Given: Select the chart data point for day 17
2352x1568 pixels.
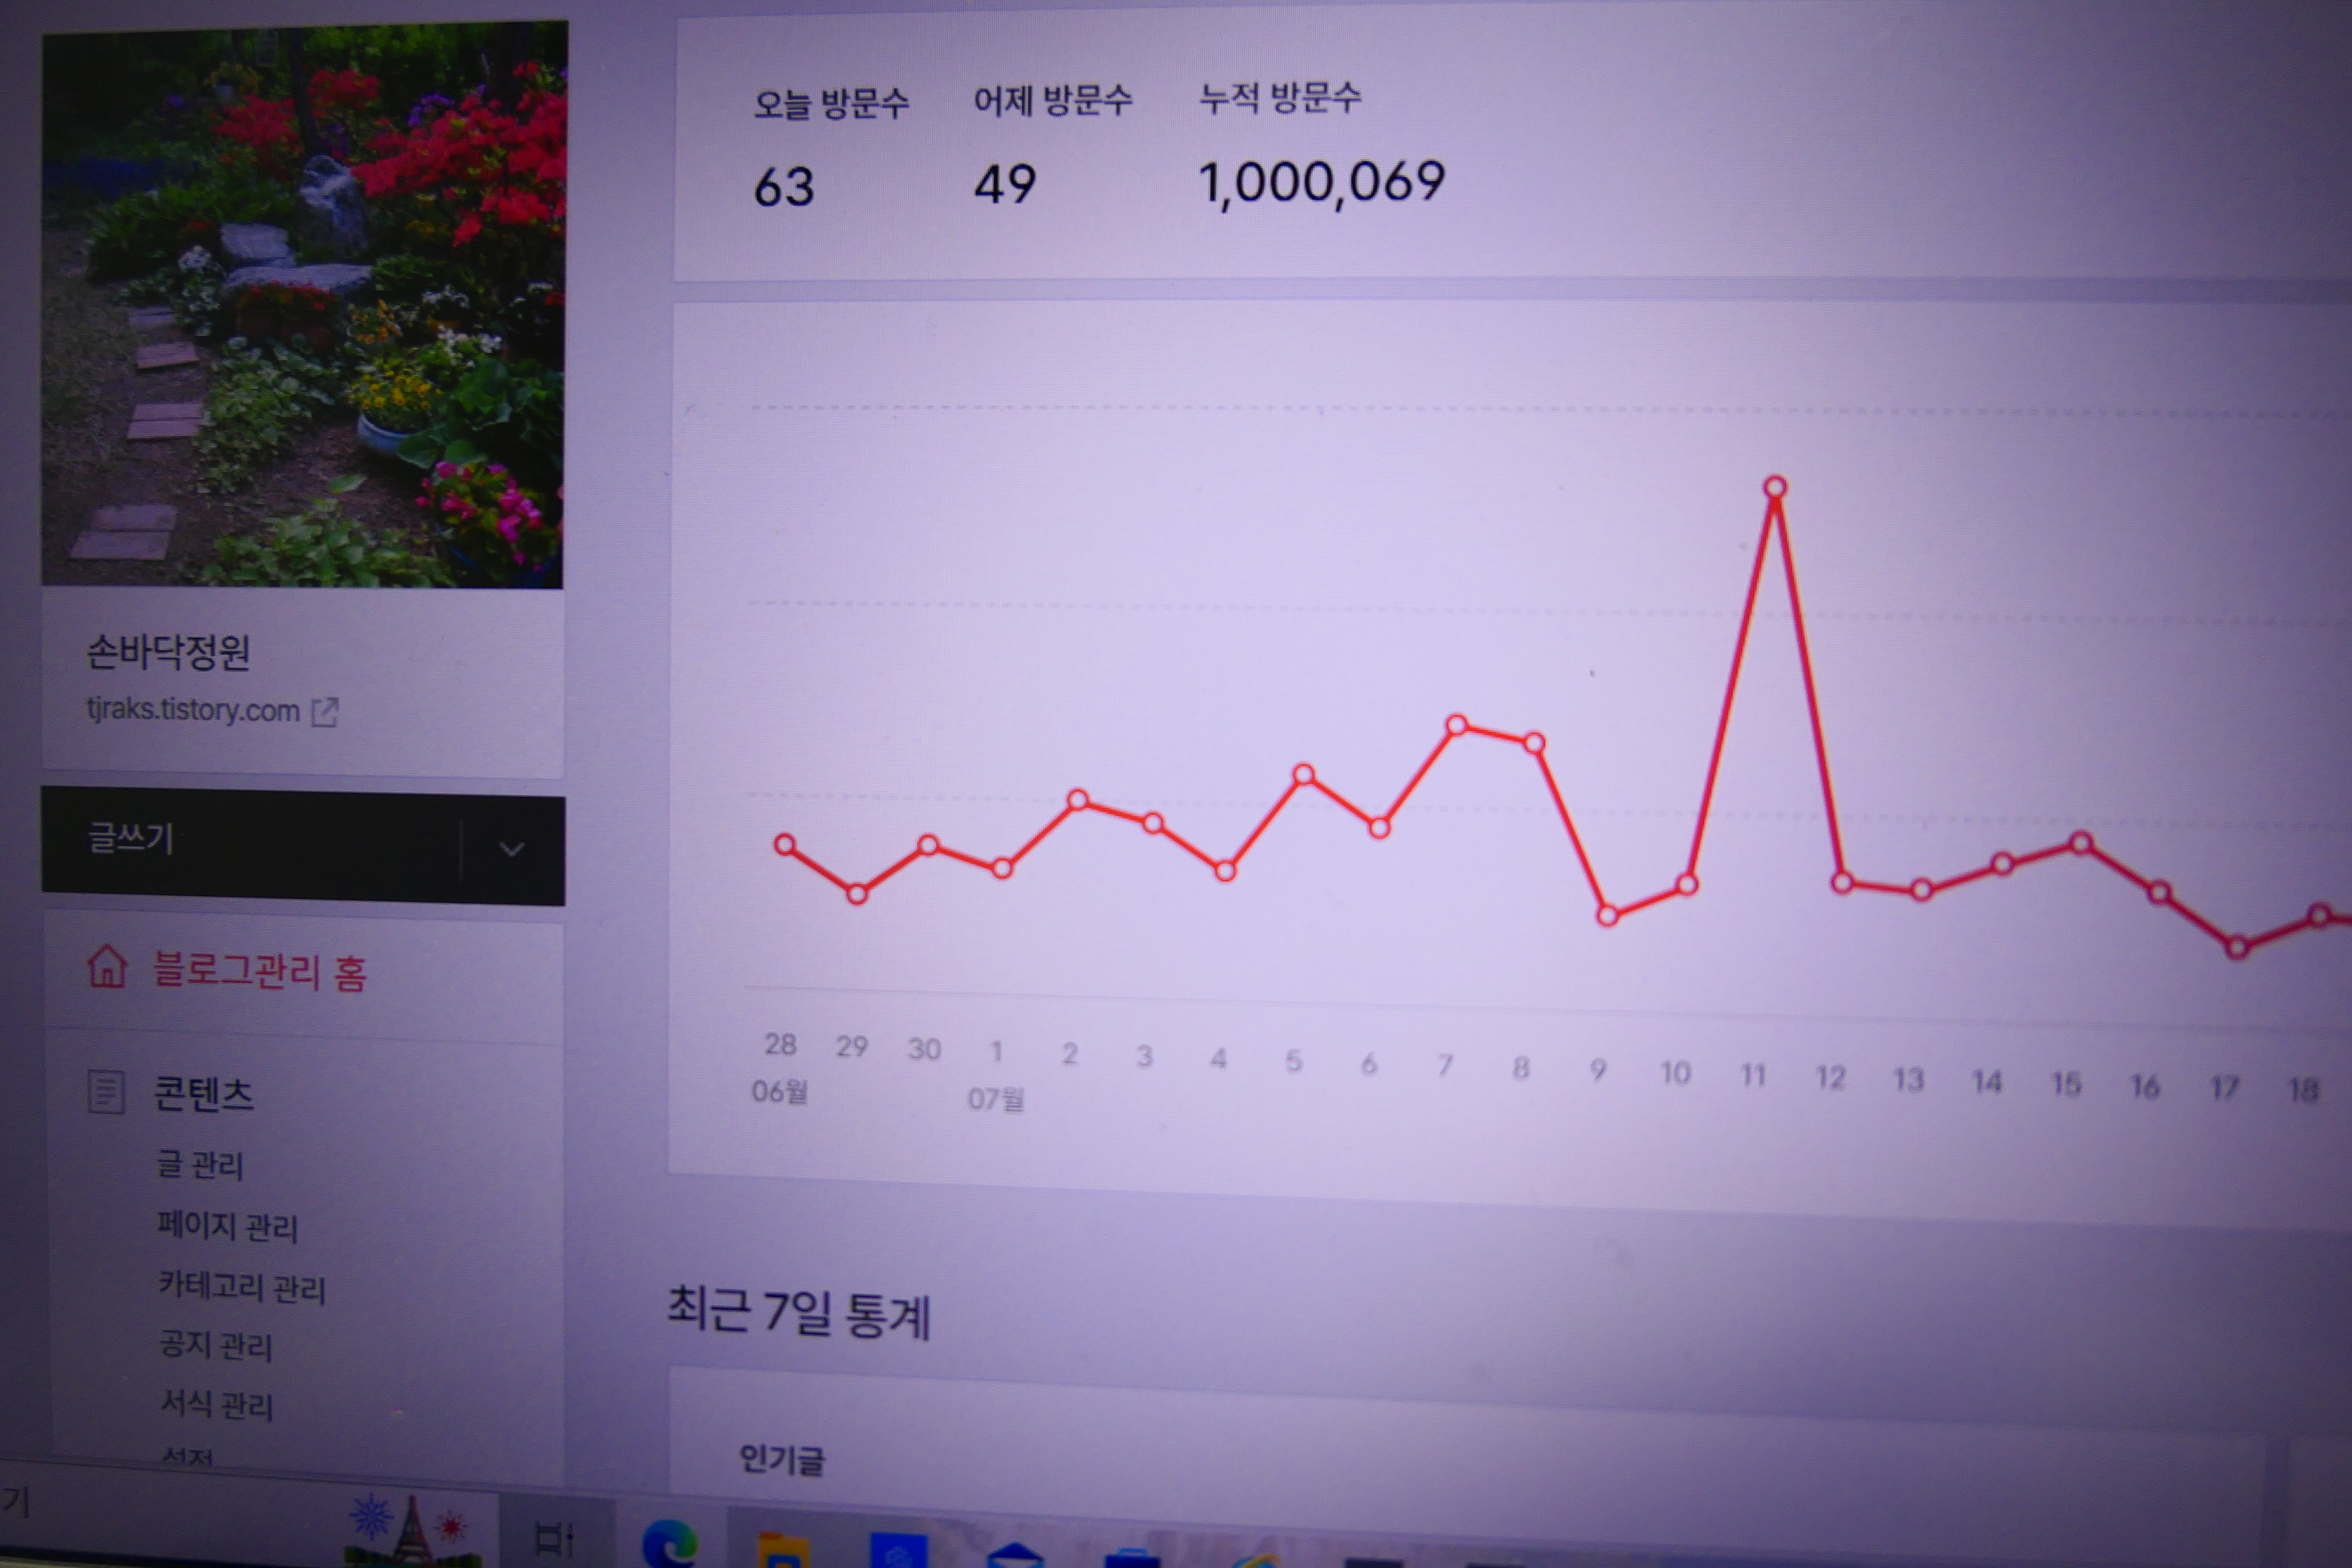Looking at the screenshot, I should tap(2238, 947).
